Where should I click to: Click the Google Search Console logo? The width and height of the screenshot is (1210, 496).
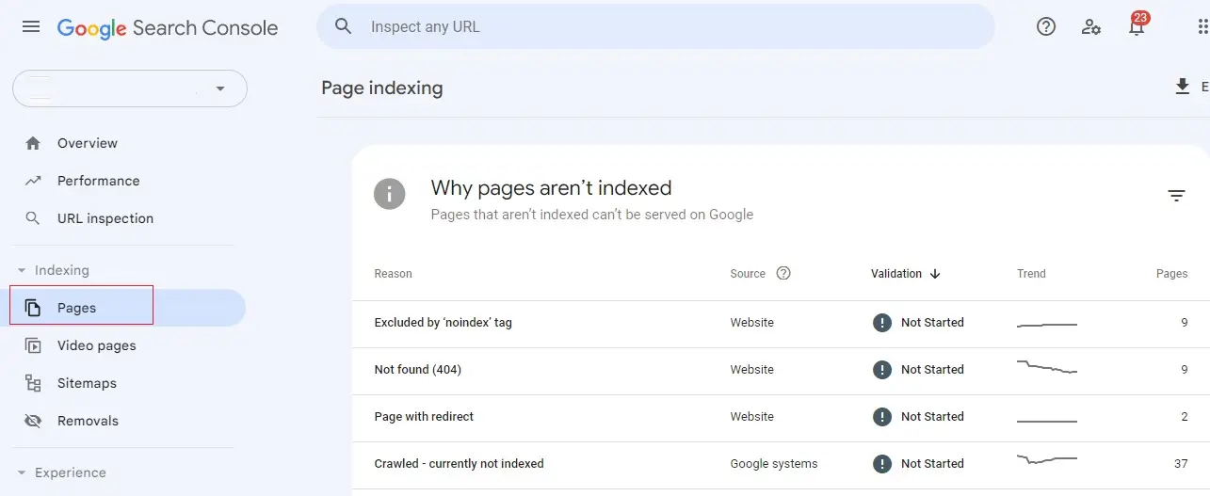click(x=168, y=27)
